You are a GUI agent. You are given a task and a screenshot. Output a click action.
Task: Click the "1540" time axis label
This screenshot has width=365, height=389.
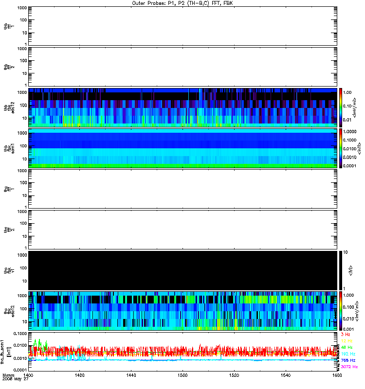[x=286, y=375]
